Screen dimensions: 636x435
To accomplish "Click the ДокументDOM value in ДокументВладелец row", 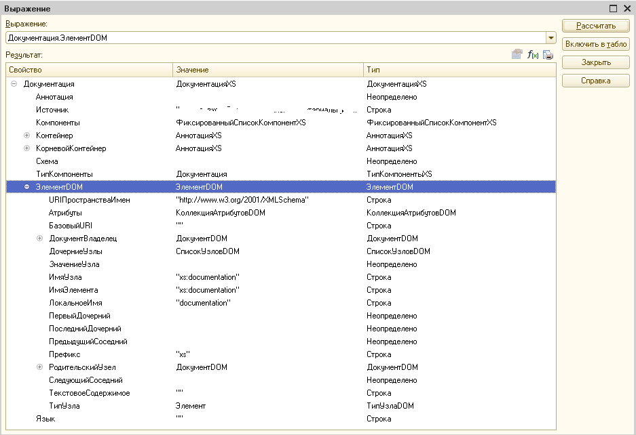I will 202,238.
